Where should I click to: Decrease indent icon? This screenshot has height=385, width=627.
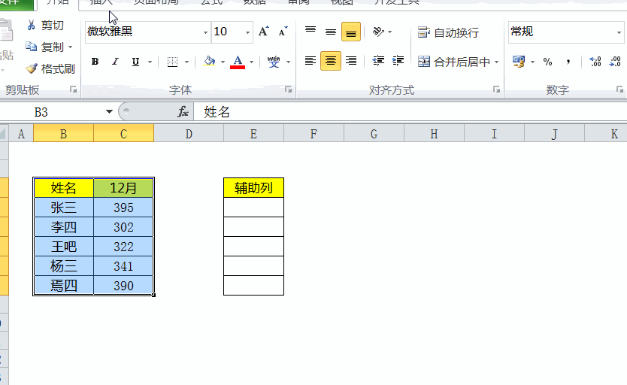coord(378,61)
